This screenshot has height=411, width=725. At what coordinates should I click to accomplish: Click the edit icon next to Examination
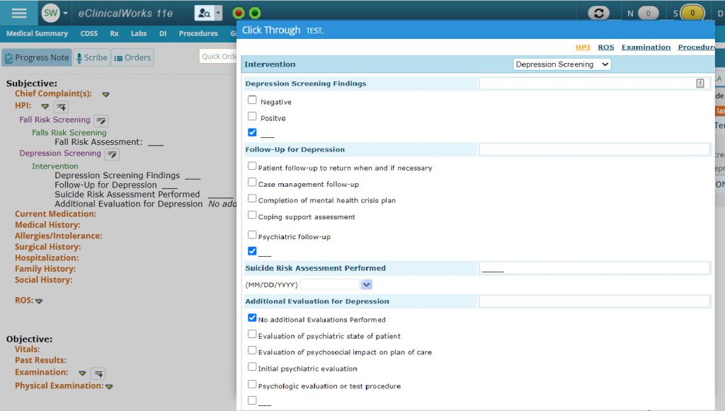click(x=98, y=373)
